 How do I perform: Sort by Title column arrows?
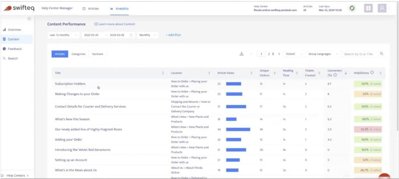pos(163,73)
